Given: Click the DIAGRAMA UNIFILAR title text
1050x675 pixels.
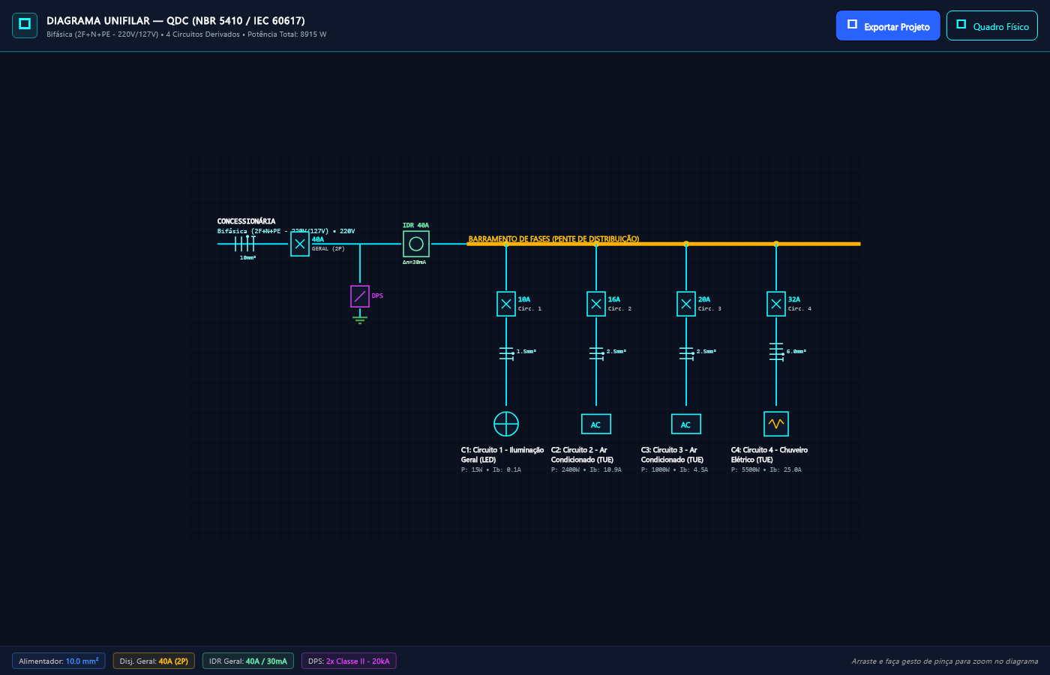Looking at the screenshot, I should tap(175, 20).
